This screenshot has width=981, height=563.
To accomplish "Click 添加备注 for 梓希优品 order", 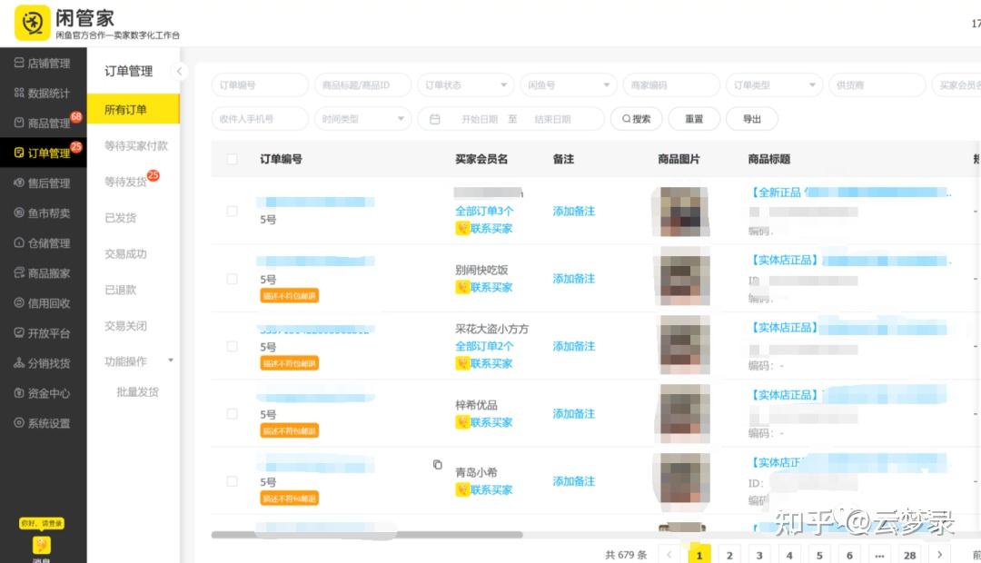I will (x=574, y=414).
